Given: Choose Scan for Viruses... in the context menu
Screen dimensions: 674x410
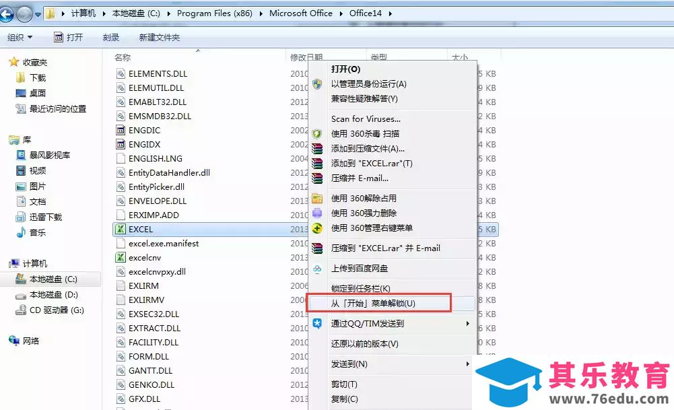Looking at the screenshot, I should click(366, 118).
